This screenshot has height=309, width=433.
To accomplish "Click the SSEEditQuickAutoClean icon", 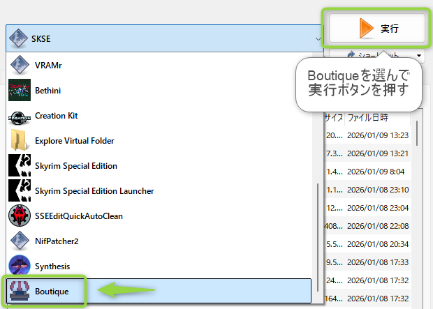I will (x=17, y=216).
